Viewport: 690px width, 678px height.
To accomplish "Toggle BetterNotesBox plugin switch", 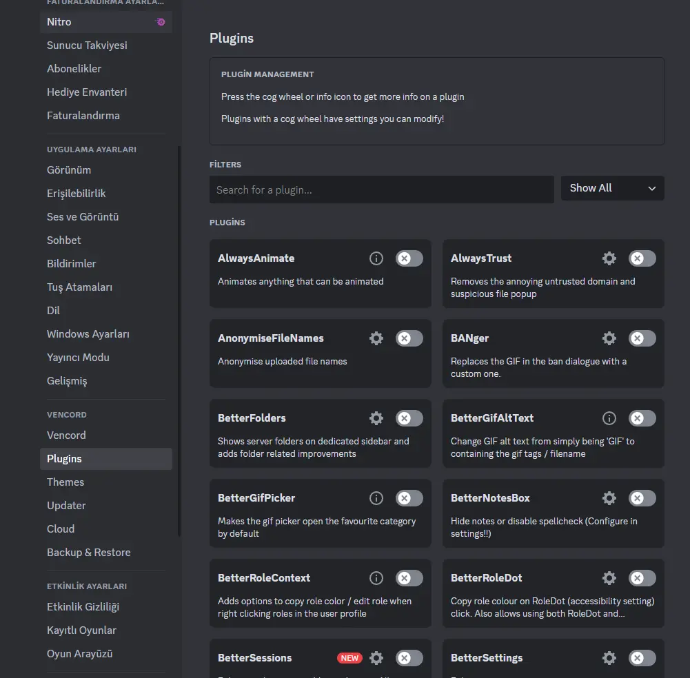I will (x=642, y=498).
